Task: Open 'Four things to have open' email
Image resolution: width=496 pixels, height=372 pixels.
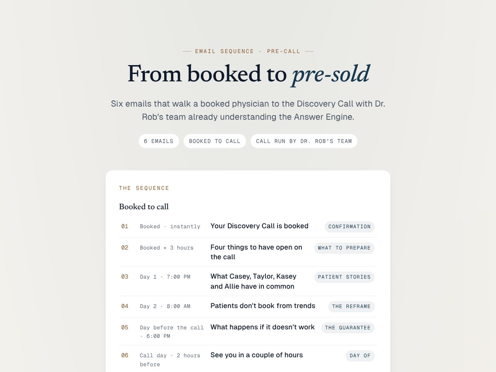Action: click(256, 252)
